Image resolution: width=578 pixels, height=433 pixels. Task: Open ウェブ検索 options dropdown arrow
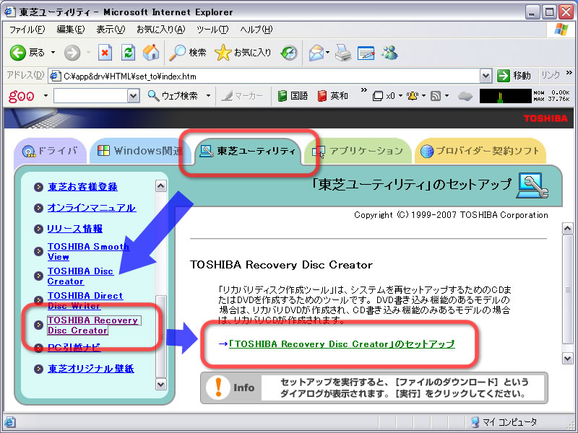tap(208, 96)
